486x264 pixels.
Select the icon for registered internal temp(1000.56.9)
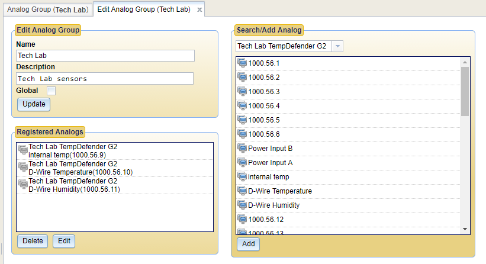23,150
